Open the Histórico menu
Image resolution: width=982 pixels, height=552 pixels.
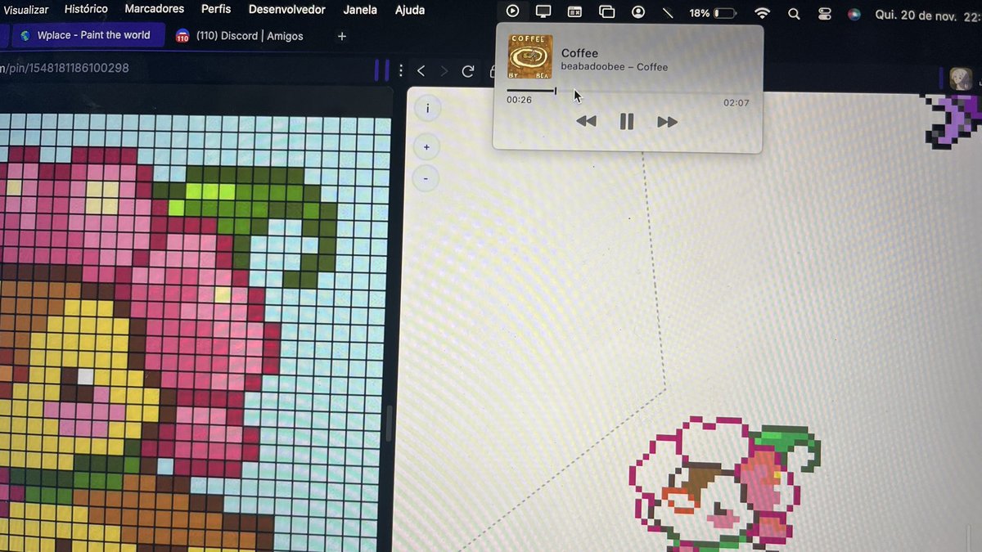(x=86, y=9)
